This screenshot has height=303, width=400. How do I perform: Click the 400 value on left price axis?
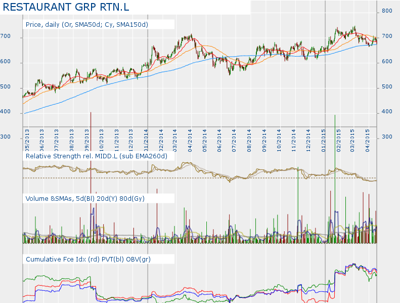6,112
